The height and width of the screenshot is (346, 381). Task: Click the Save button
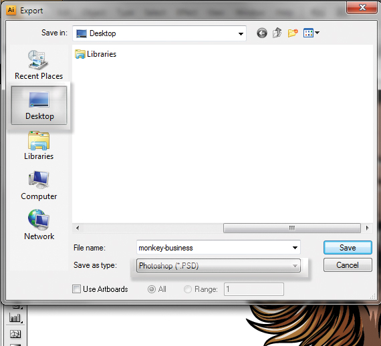[x=348, y=248]
